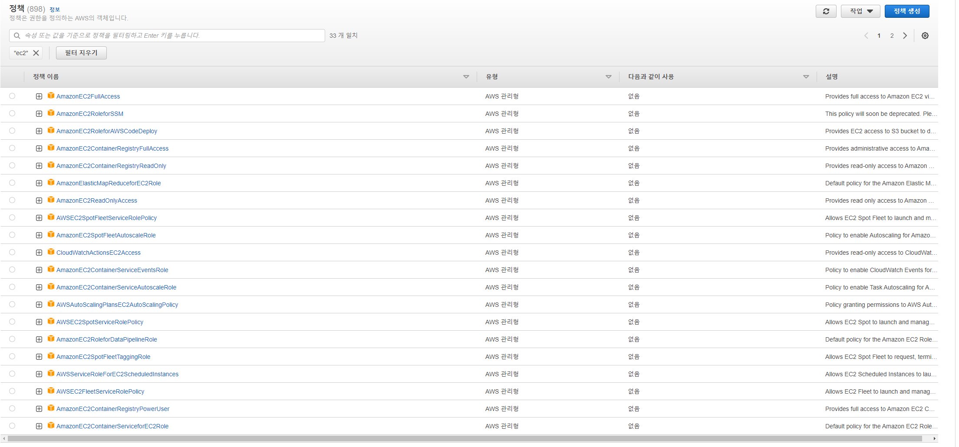The height and width of the screenshot is (447, 959).
Task: Expand the AWSAutoScalingPlansEC2AutoScalingPolicy row
Action: click(x=39, y=305)
